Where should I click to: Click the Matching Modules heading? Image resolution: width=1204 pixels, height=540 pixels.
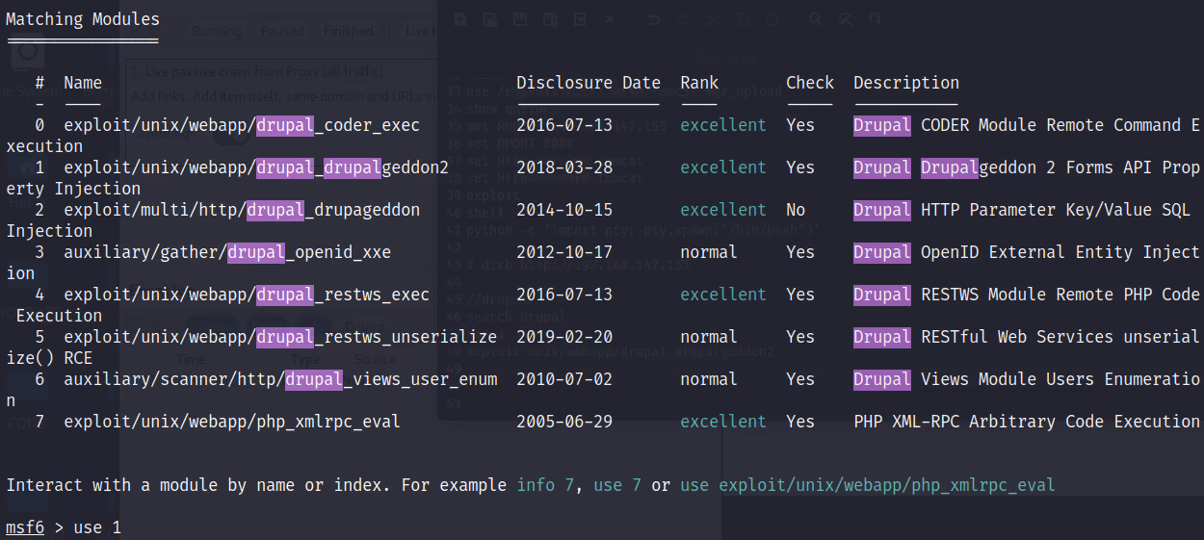click(83, 19)
